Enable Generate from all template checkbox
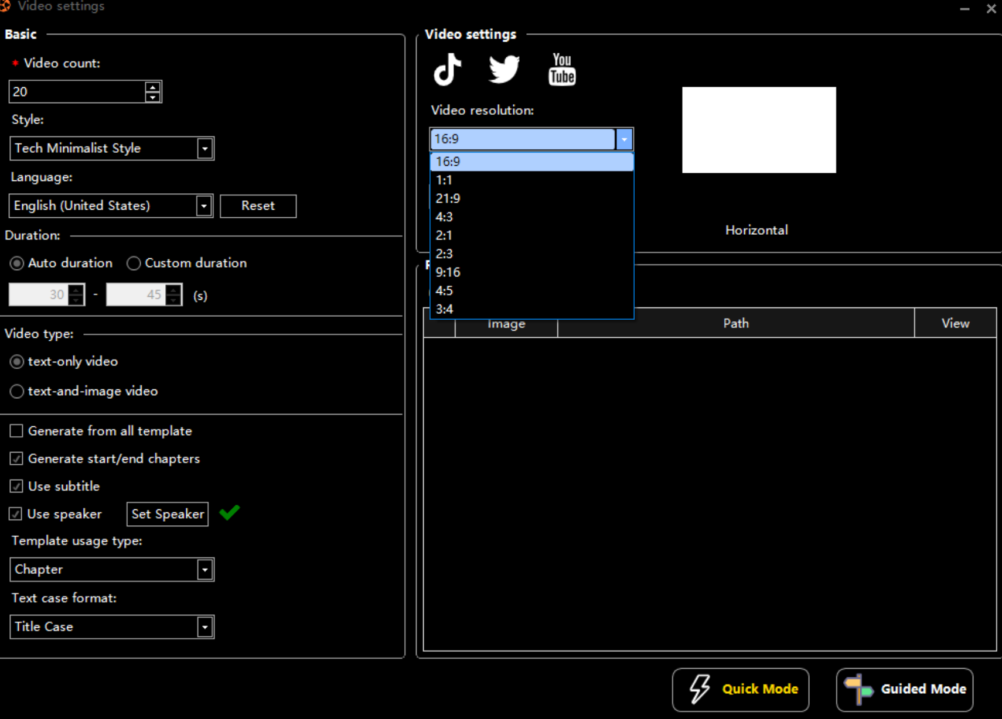Viewport: 1002px width, 719px height. pos(16,431)
